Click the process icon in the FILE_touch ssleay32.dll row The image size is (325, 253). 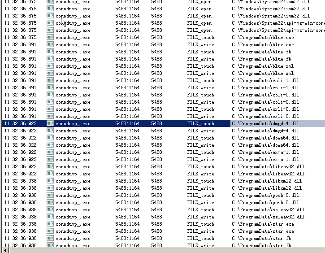[50, 209]
